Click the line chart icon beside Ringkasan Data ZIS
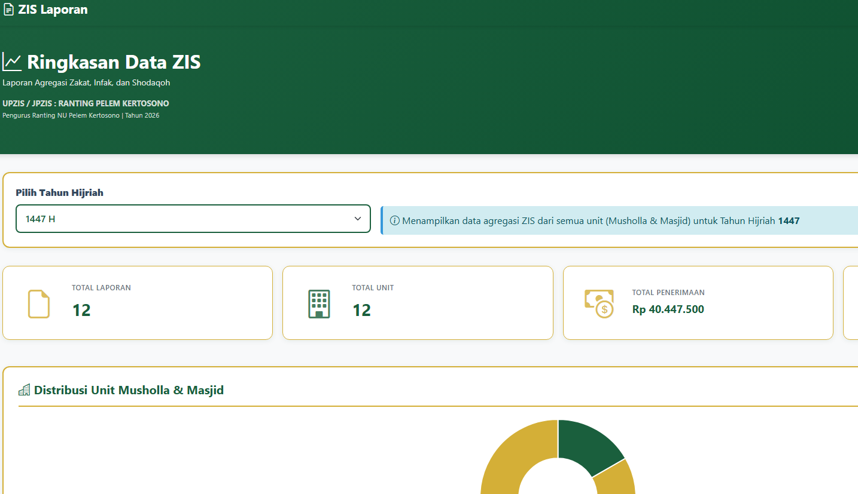Viewport: 858px width, 494px height. point(12,62)
